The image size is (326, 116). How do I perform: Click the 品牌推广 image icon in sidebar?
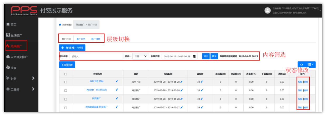[8, 35]
